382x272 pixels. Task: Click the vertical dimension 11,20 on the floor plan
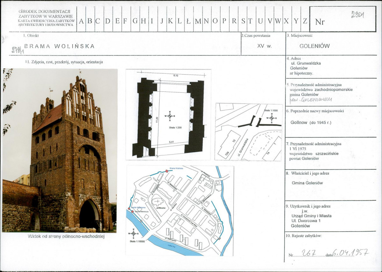coord(157,120)
